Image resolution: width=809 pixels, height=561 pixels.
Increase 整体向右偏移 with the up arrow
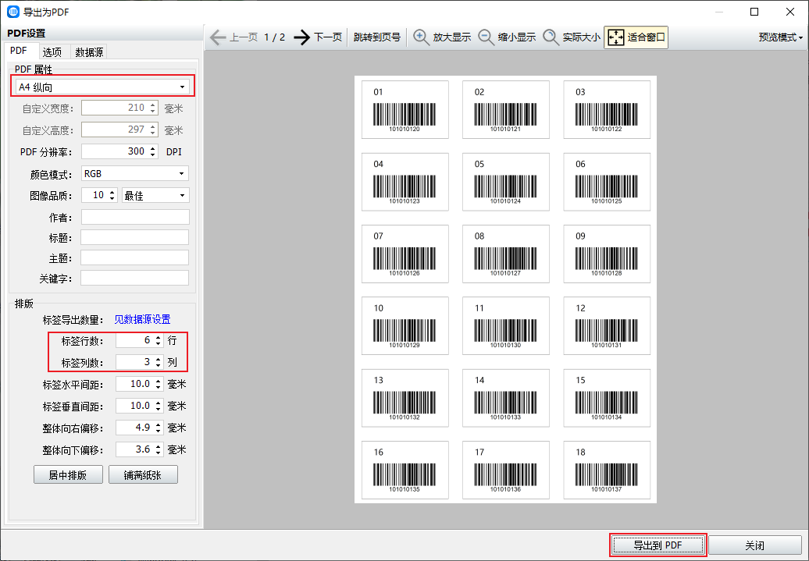coord(159,425)
